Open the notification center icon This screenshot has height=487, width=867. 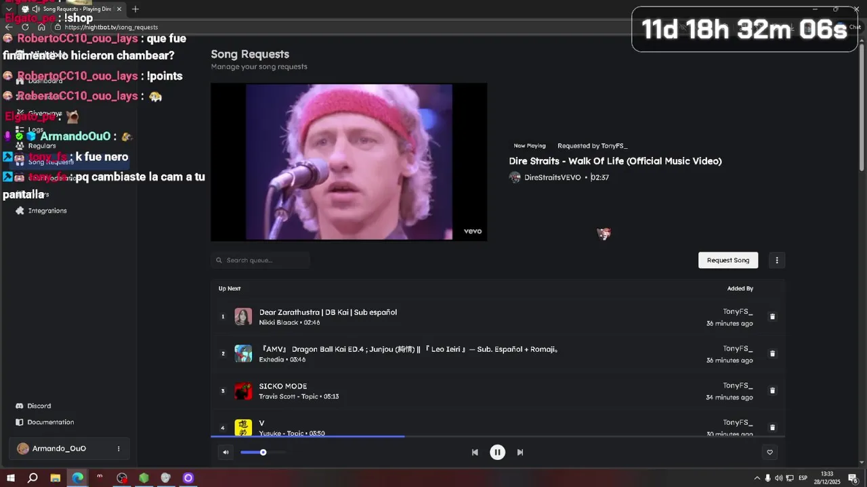[x=853, y=478]
